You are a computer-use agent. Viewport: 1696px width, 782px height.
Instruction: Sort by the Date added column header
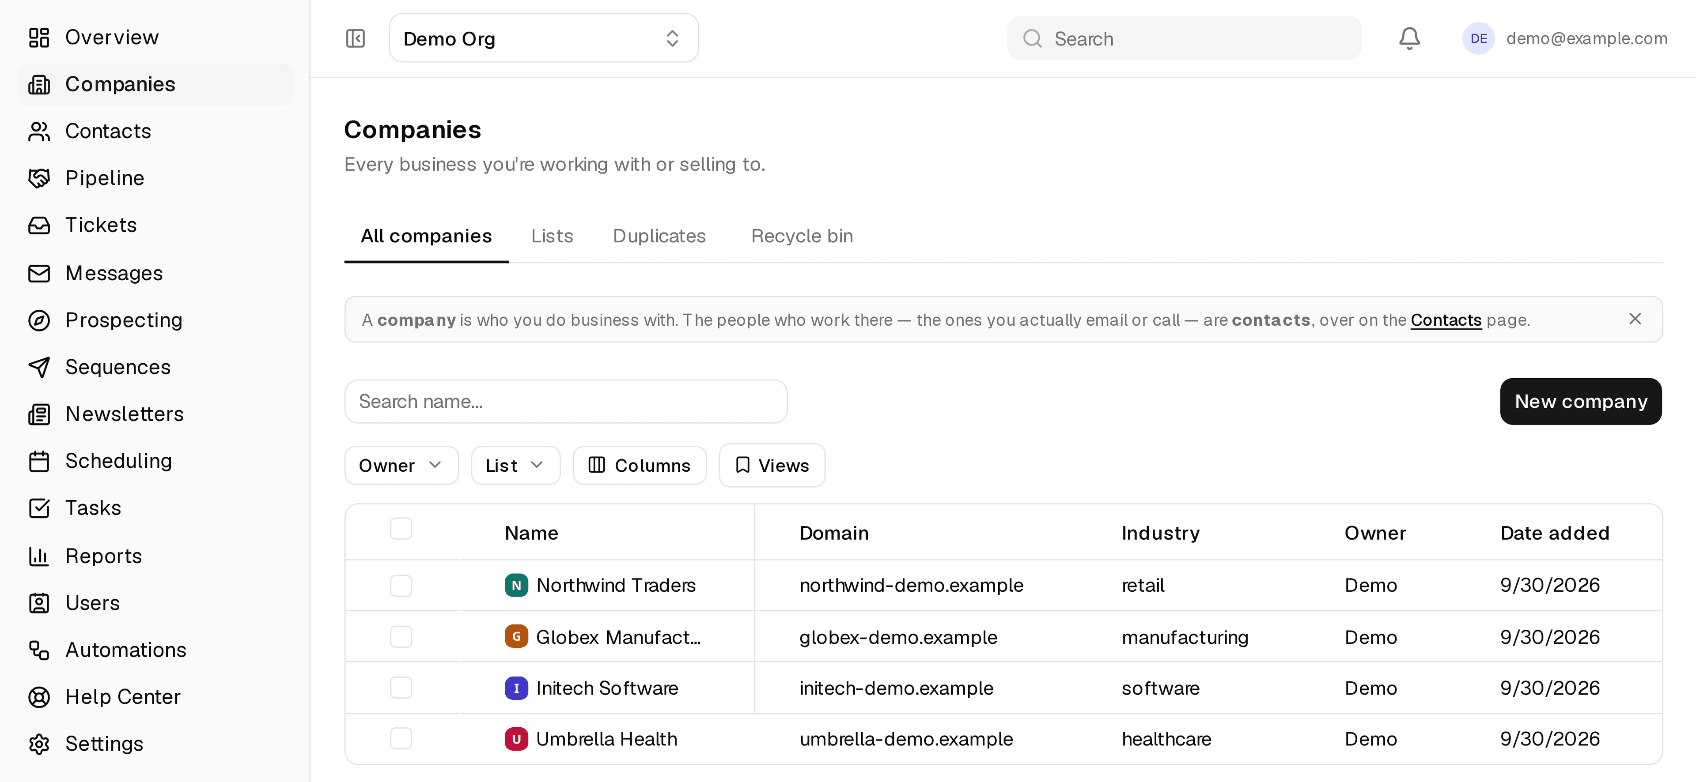(x=1555, y=533)
